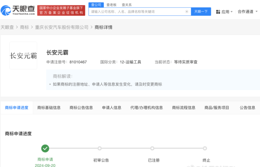This screenshot has width=260, height=167.
Task: Click the registration number 81010467
Action: tap(78, 62)
